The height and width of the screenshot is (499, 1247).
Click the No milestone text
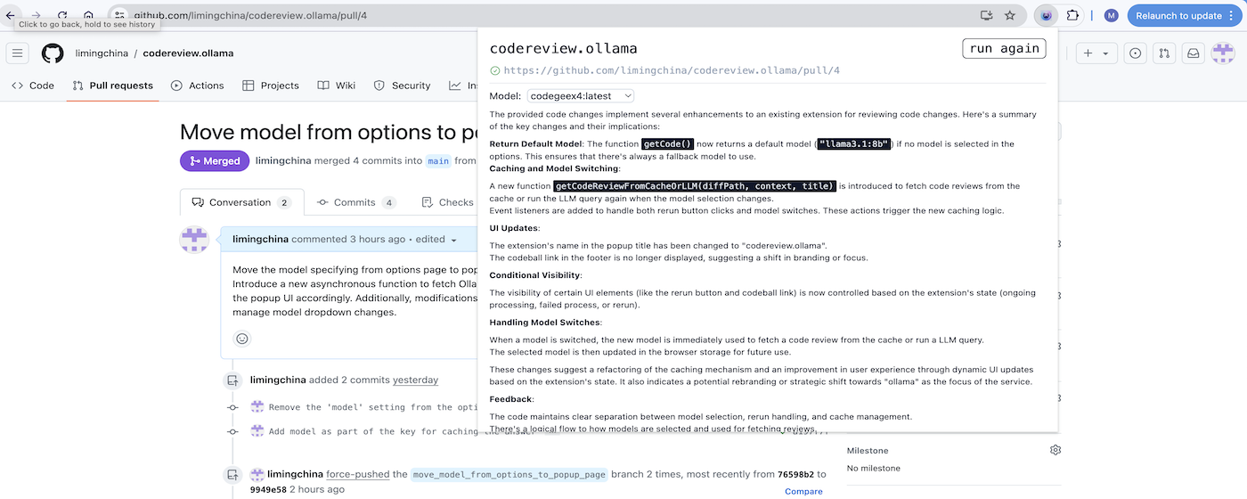click(874, 469)
